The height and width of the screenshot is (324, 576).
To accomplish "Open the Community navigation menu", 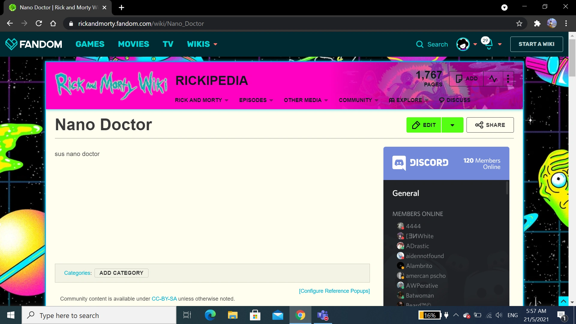I will (x=358, y=100).
